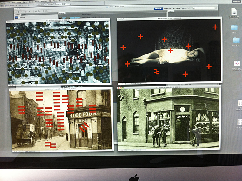The image size is (242, 181).
Task: Select Essentials workspace in Bridge
Action: 158,9
